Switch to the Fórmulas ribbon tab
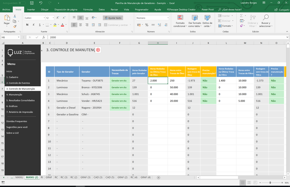The height and width of the screenshot is (187, 290). [88, 10]
